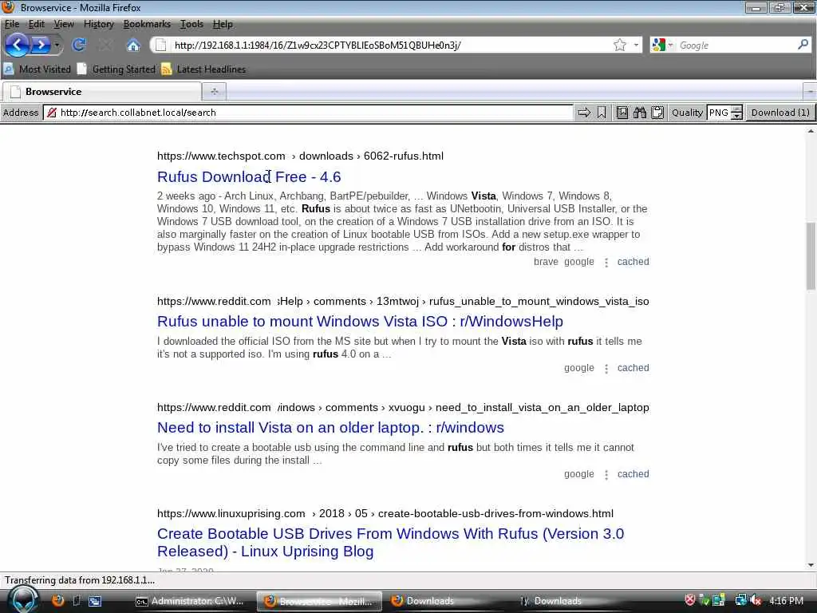This screenshot has width=817, height=613.
Task: Open the Browservice bookmarks list icon
Action: point(622,113)
